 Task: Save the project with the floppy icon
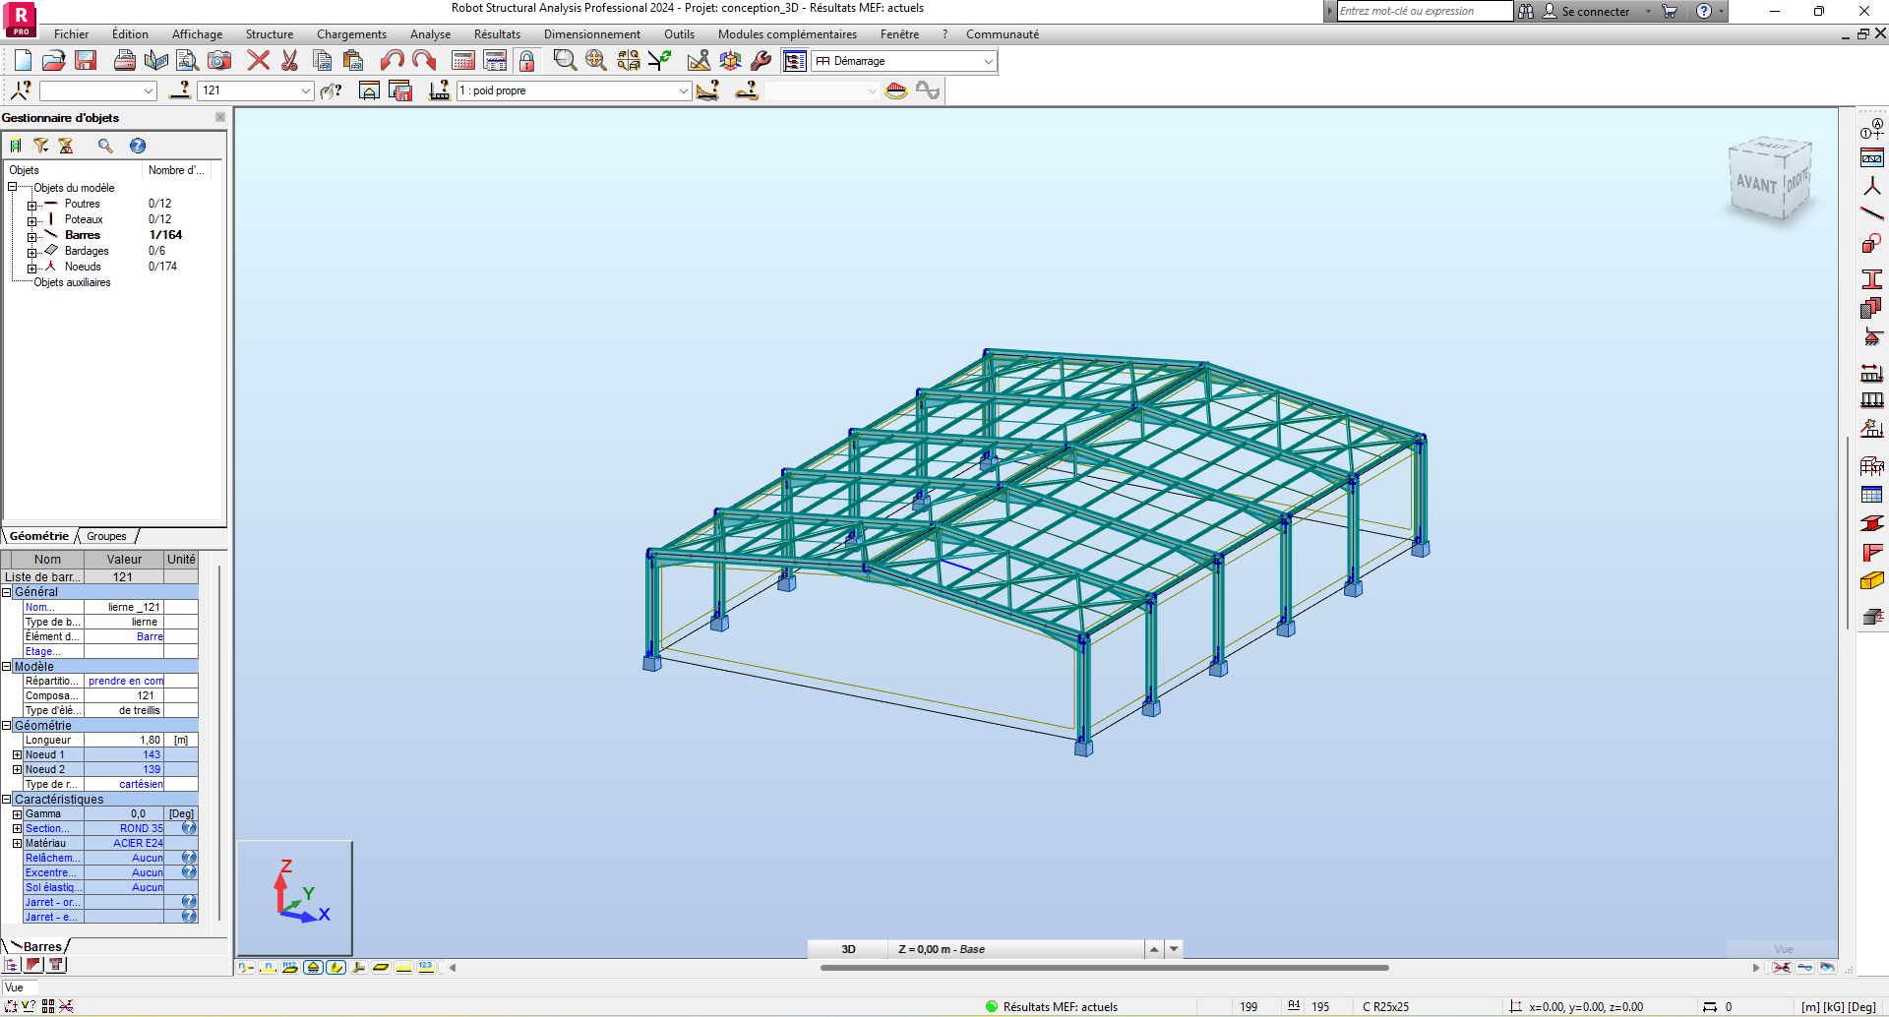tap(86, 61)
